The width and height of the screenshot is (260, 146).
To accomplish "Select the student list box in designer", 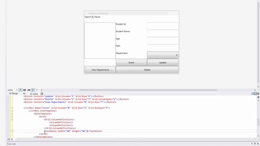I will pos(100,41).
